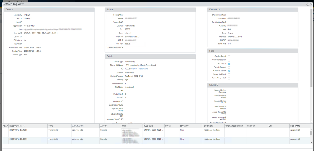Click the Flags panel header
Viewport: 314px width, 151px height.
[253, 51]
